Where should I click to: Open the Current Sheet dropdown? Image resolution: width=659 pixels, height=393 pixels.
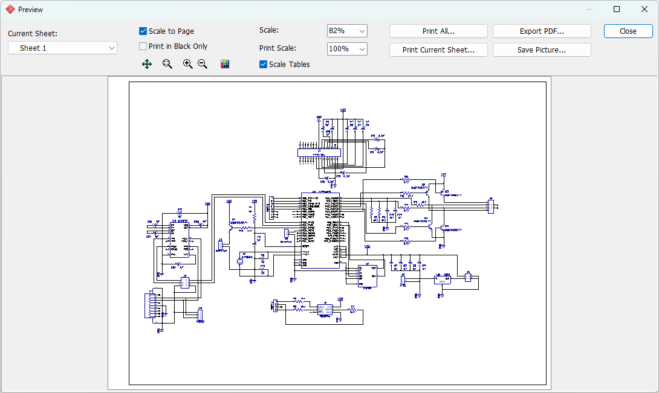coord(63,48)
